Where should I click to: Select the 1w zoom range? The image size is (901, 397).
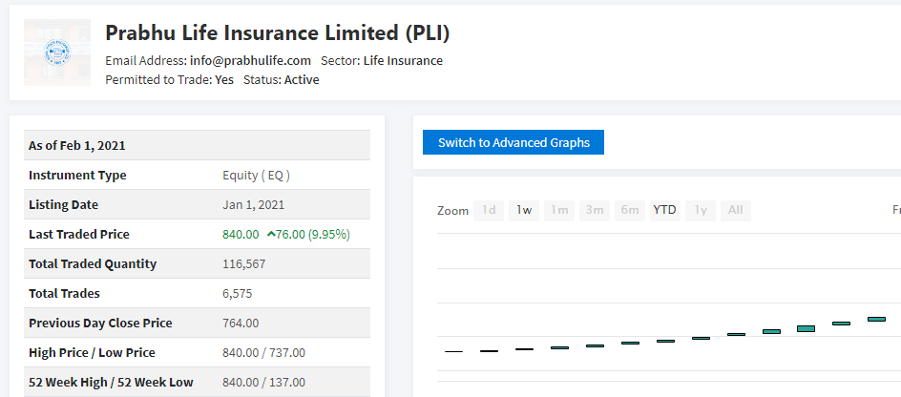point(524,210)
